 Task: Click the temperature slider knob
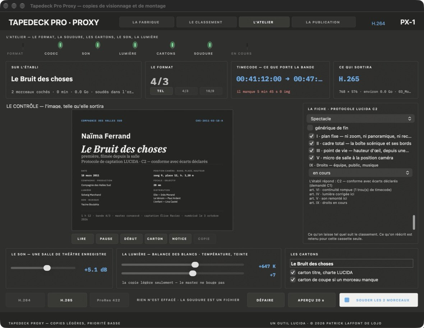195,264
